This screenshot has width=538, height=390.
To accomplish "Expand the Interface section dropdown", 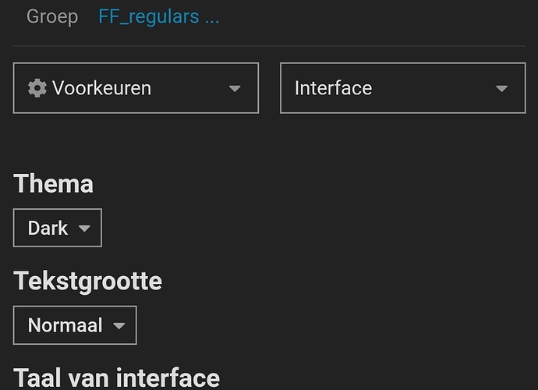I will [x=402, y=88].
